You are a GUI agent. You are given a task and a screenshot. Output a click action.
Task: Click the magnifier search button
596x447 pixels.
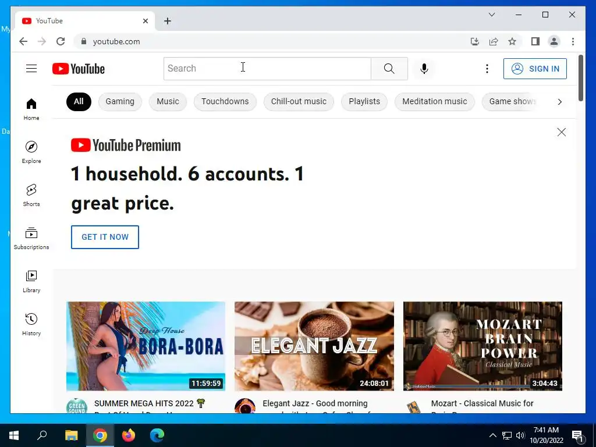point(389,69)
